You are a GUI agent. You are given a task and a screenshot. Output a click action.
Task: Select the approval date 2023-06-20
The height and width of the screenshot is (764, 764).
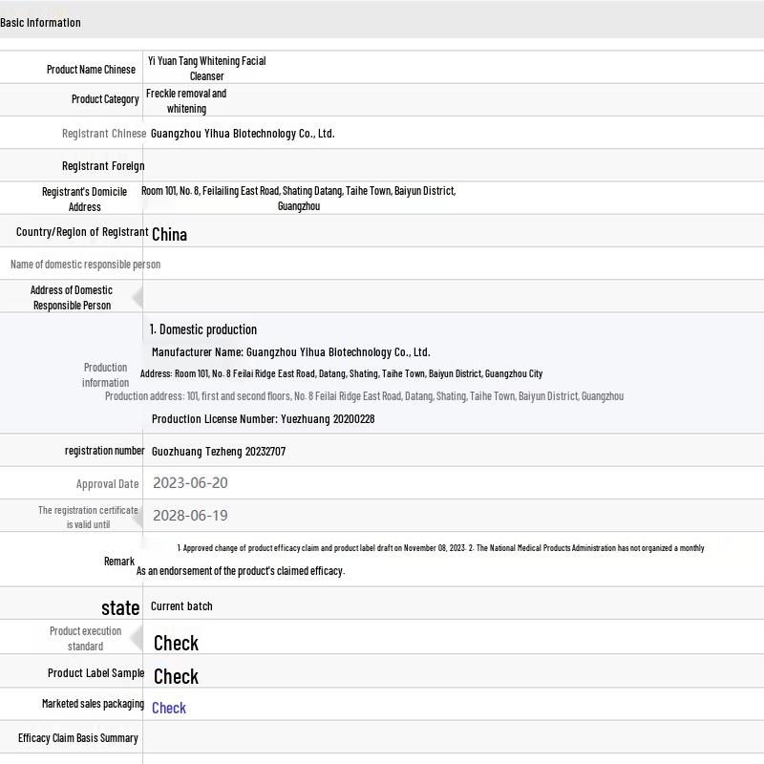[190, 483]
